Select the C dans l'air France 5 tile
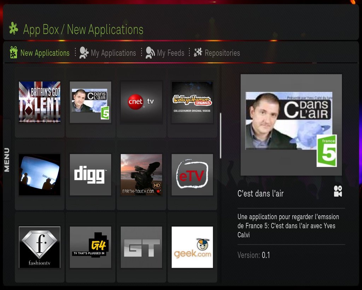Image resolution: width=362 pixels, height=290 pixels. point(90,102)
